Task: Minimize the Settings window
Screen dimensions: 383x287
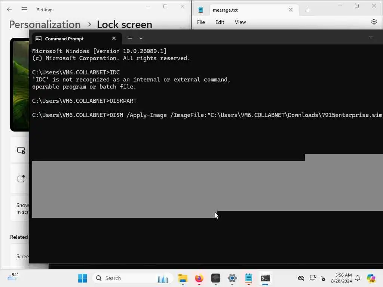Action: pyautogui.click(x=148, y=6)
